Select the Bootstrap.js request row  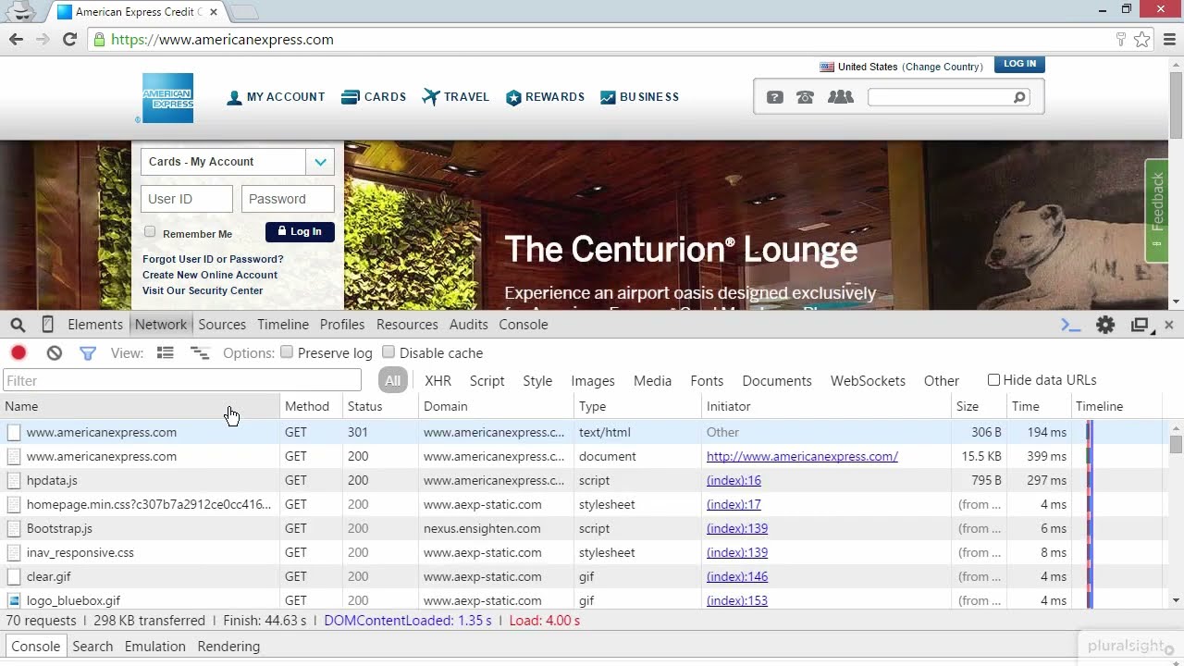[x=583, y=528]
